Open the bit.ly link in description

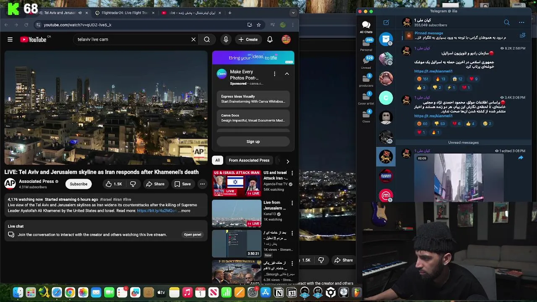156,211
